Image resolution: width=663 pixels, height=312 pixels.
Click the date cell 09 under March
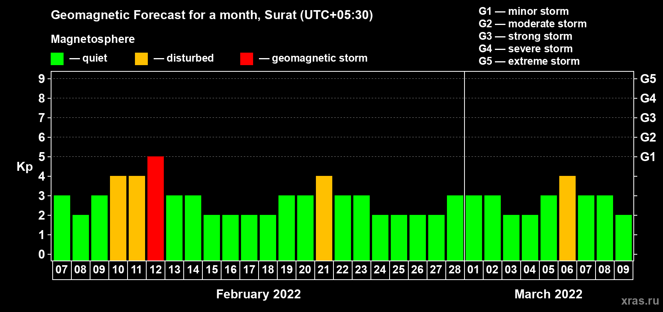tap(624, 270)
